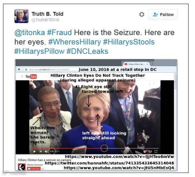Open Truth B. Told profile avatar

point(21,16)
